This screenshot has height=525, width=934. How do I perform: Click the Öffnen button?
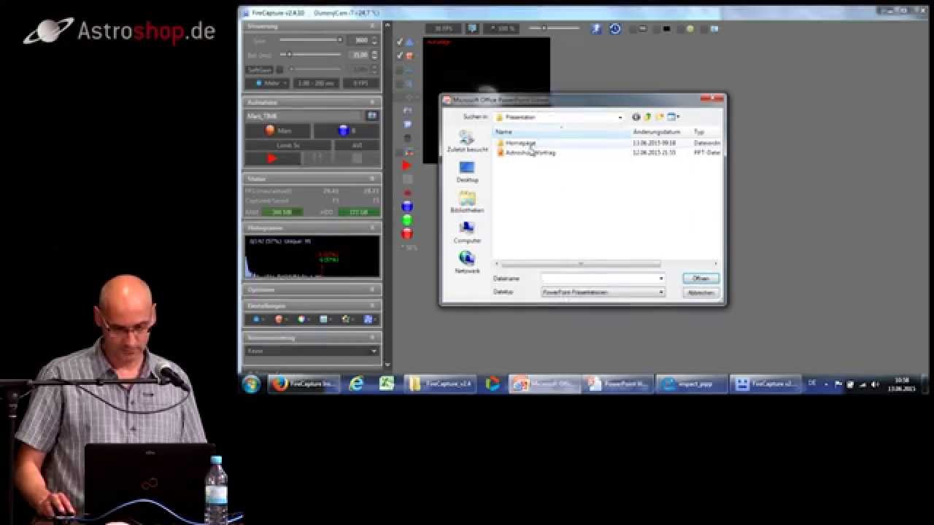pyautogui.click(x=701, y=279)
